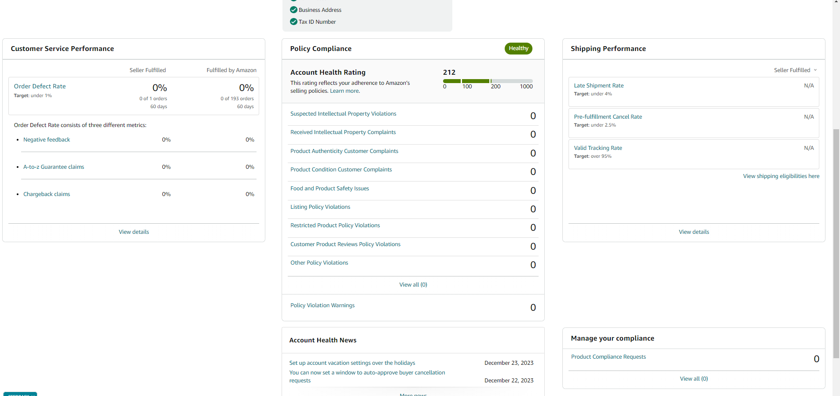Open Product Compliance Requests link
Screen dimensions: 840x396
click(x=609, y=357)
